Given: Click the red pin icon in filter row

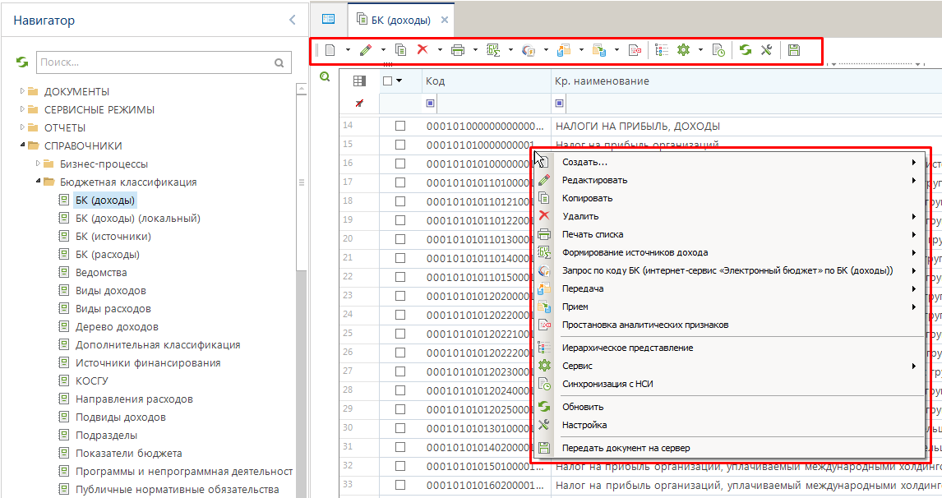Looking at the screenshot, I should pyautogui.click(x=359, y=104).
